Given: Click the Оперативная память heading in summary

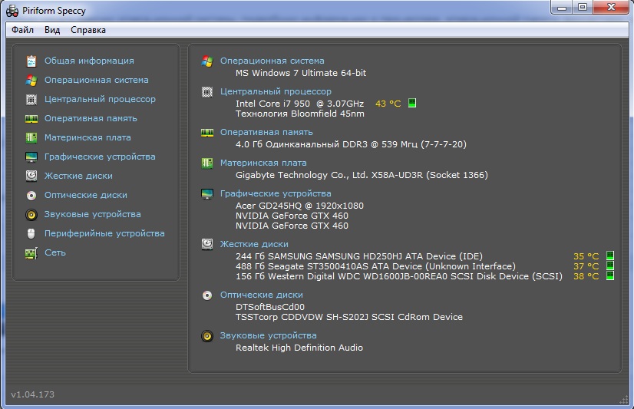Looking at the screenshot, I should 266,132.
